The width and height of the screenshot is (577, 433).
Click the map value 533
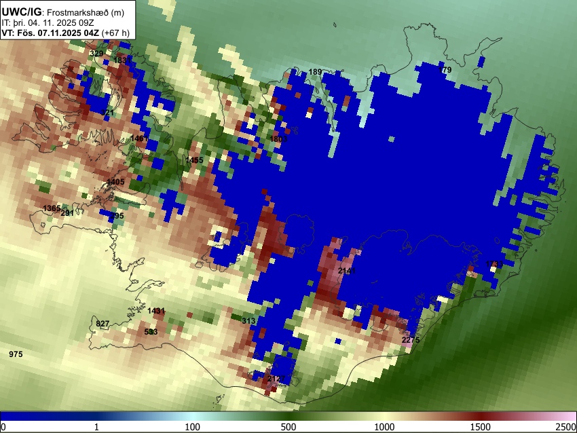tap(151, 332)
